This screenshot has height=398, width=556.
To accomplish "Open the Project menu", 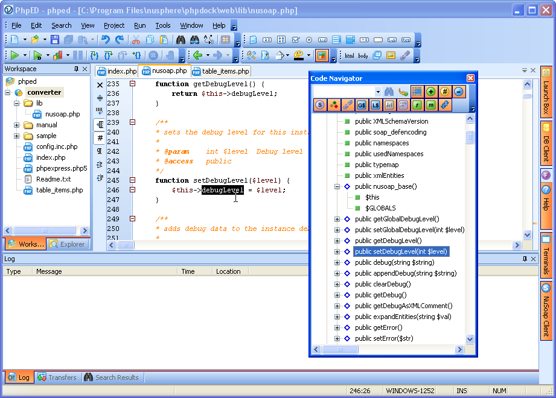I will [114, 25].
